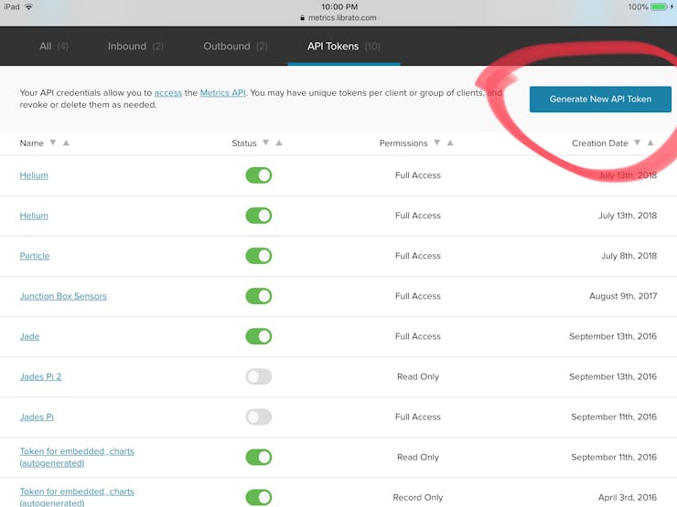Switch to the All tab

pos(54,46)
